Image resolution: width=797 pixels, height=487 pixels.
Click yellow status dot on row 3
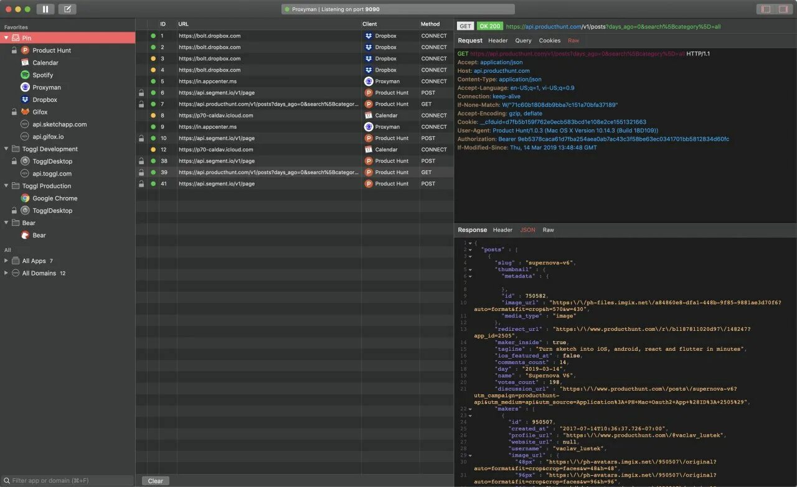point(153,58)
